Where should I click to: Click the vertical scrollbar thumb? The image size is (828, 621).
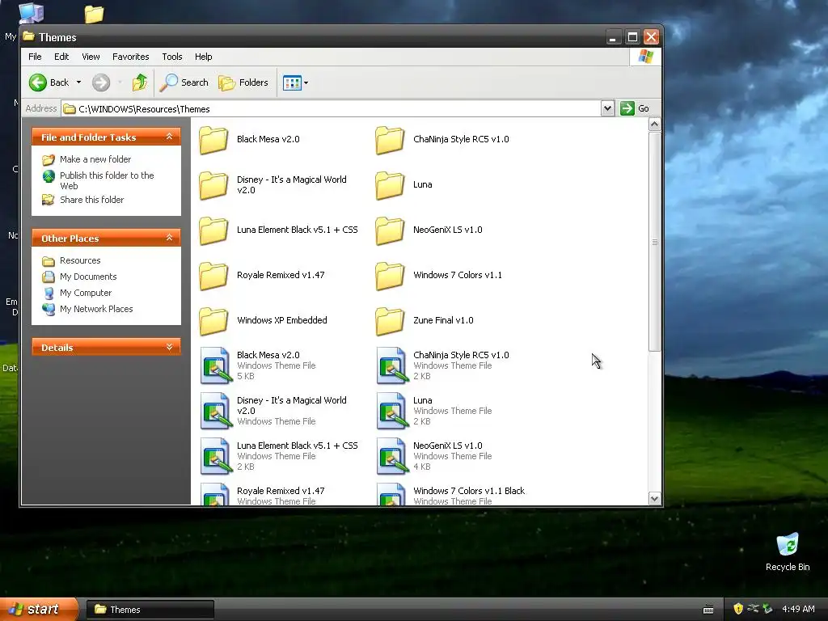click(x=655, y=242)
